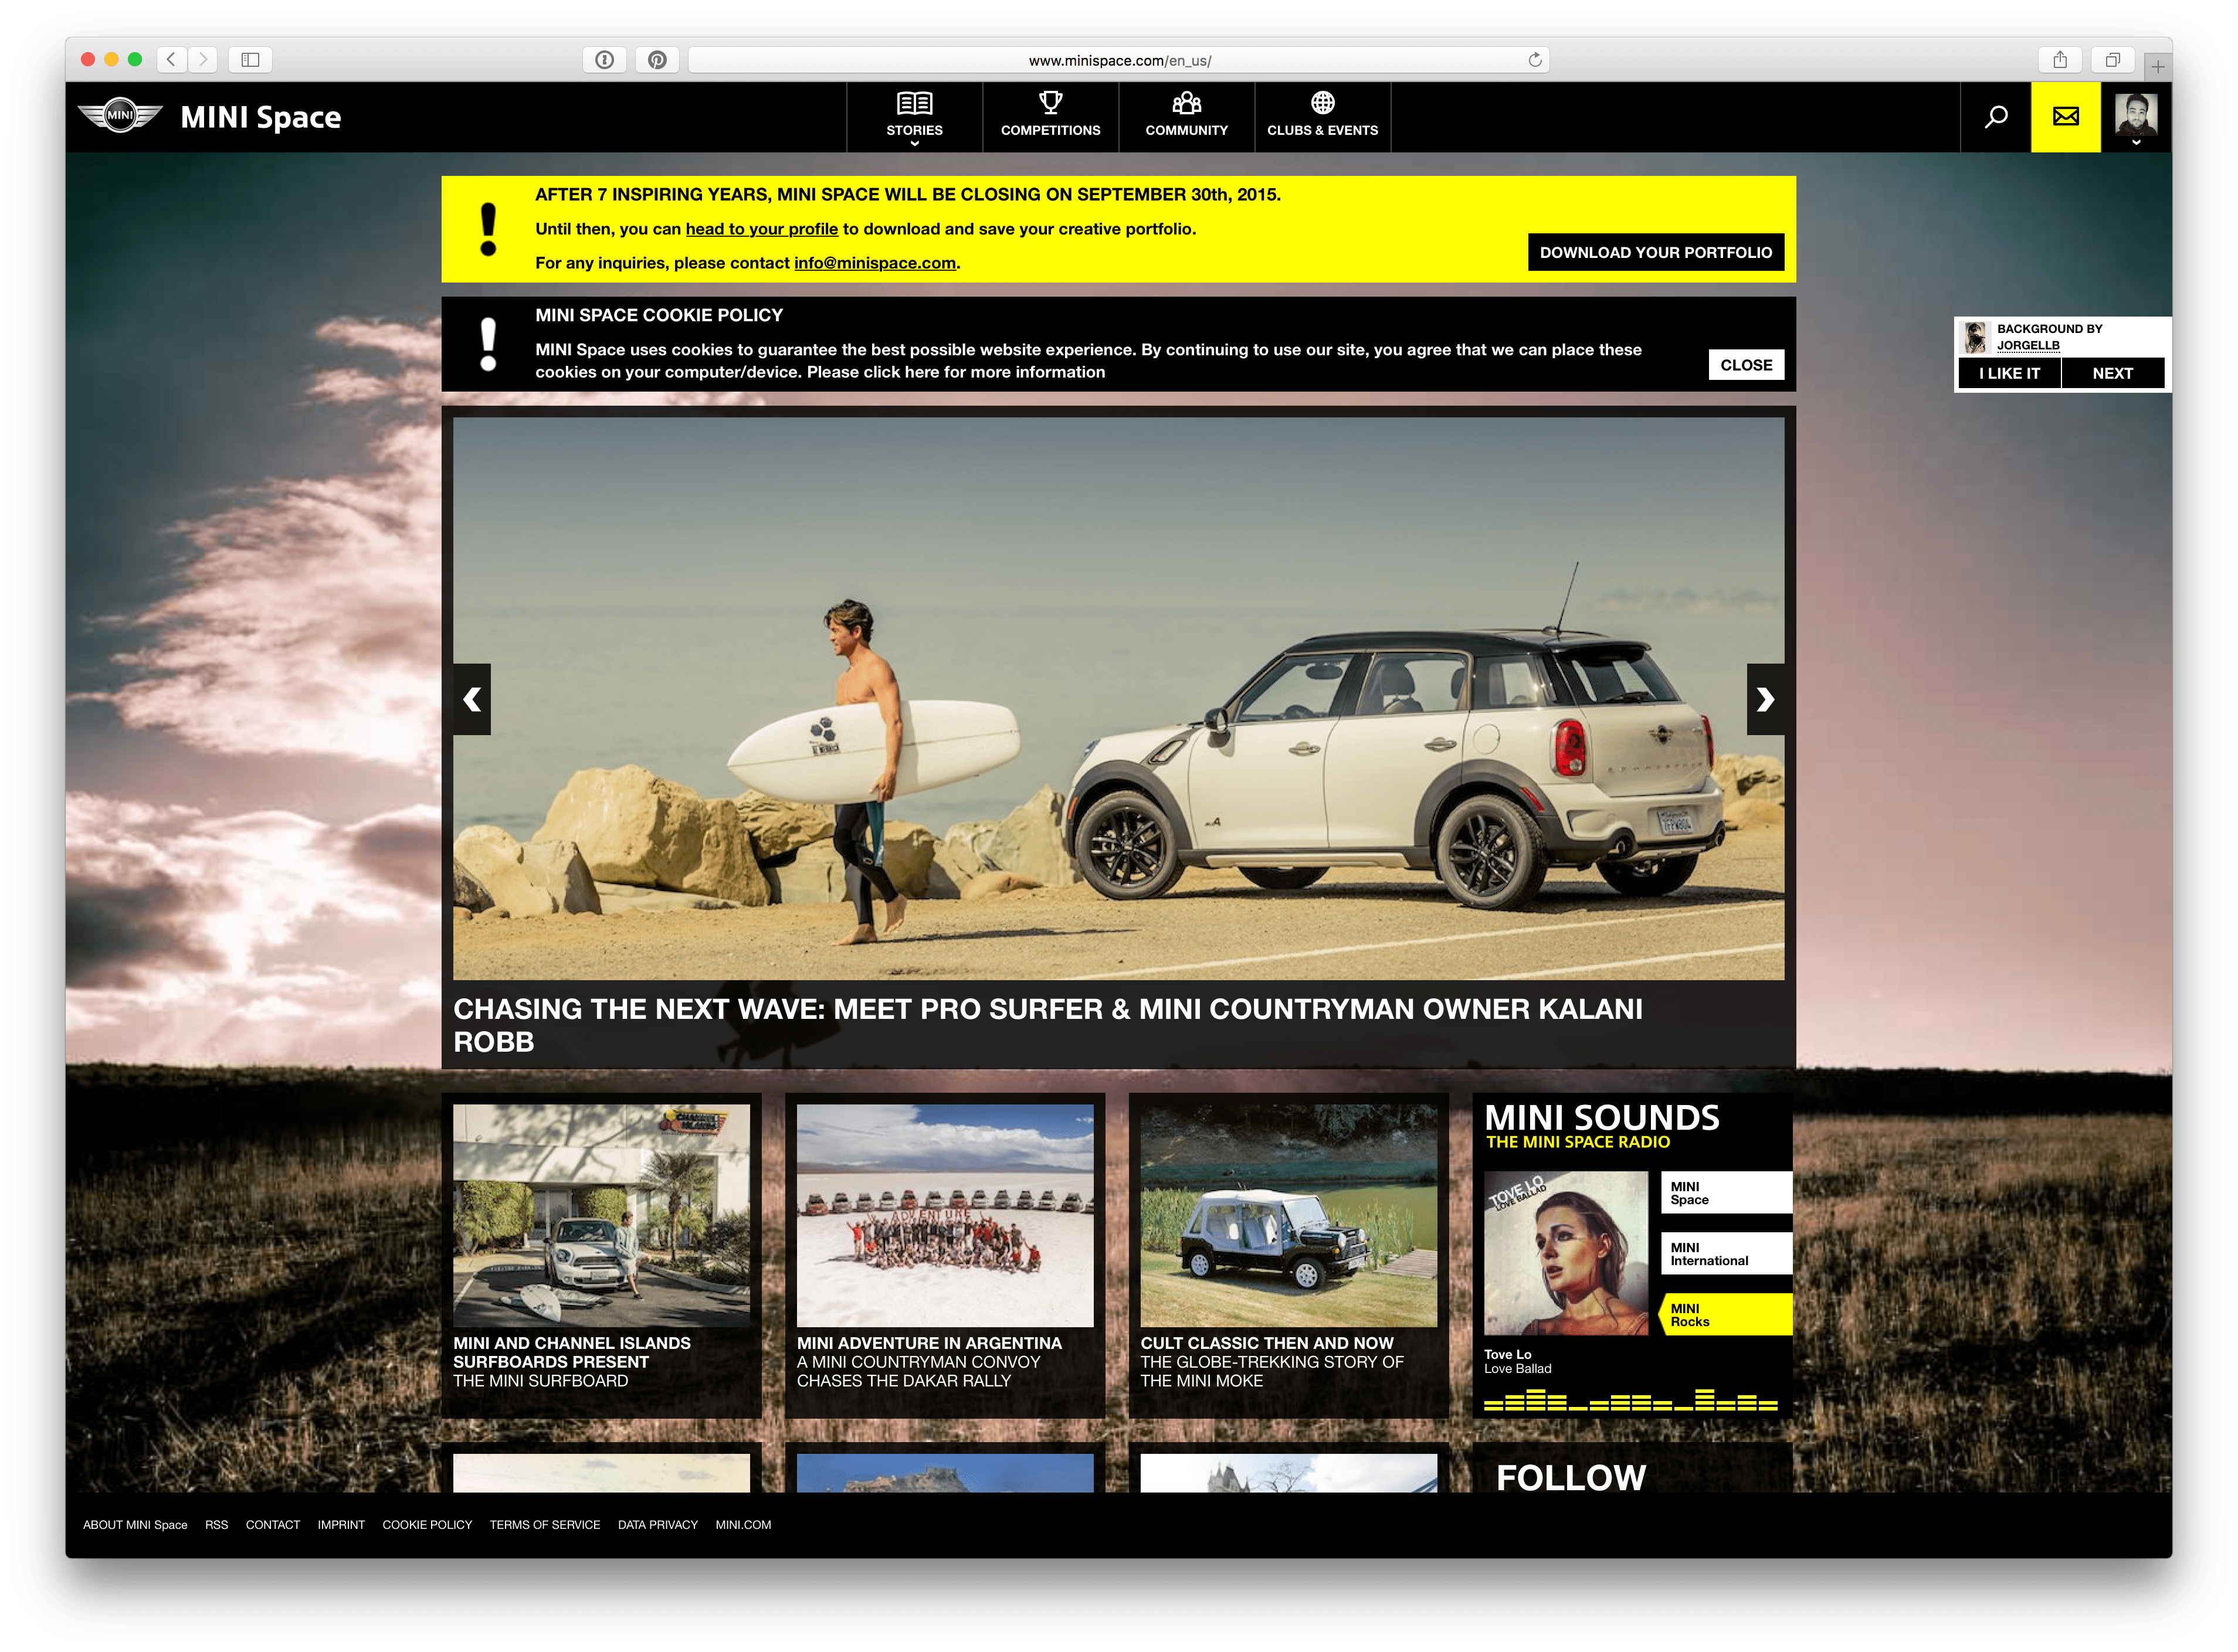Reload the page with refresh icon
The image size is (2238, 1652).
[x=1535, y=60]
